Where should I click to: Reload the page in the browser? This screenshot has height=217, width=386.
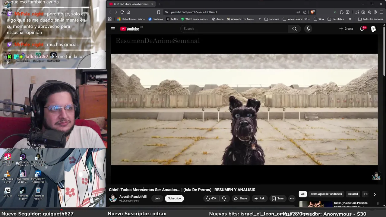(122, 12)
